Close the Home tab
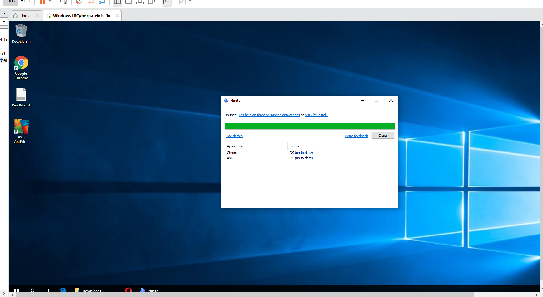The image size is (543, 297). pyautogui.click(x=37, y=16)
